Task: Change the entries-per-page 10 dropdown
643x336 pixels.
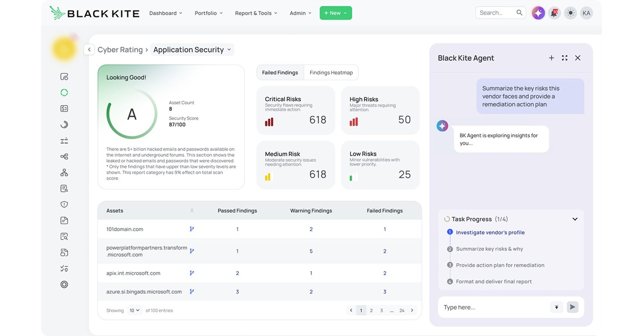Action: pos(134,310)
